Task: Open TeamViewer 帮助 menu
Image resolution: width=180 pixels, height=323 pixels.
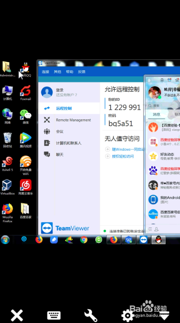Action: click(x=70, y=71)
